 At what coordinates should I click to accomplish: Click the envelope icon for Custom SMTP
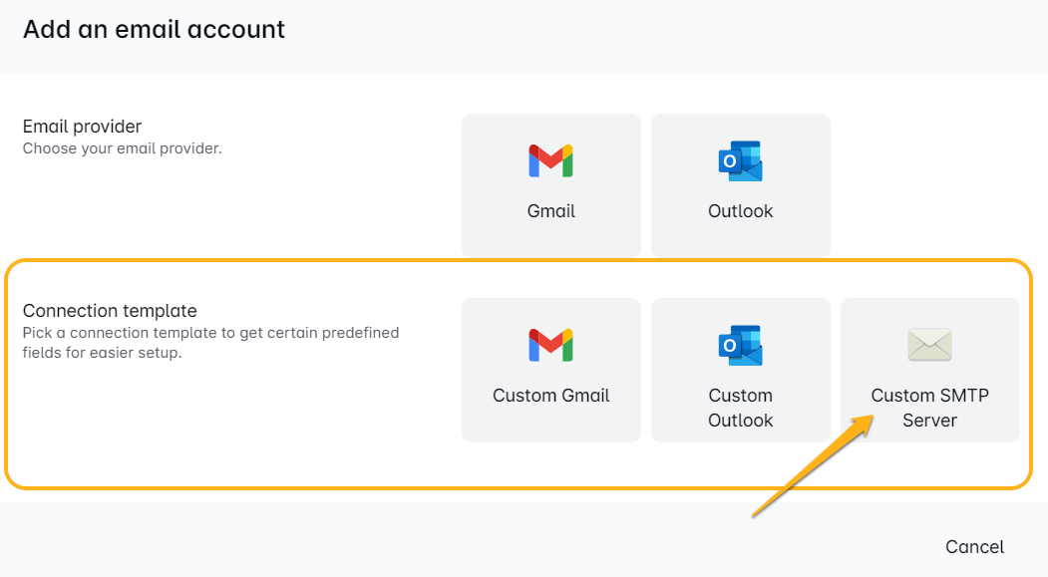pyautogui.click(x=929, y=345)
